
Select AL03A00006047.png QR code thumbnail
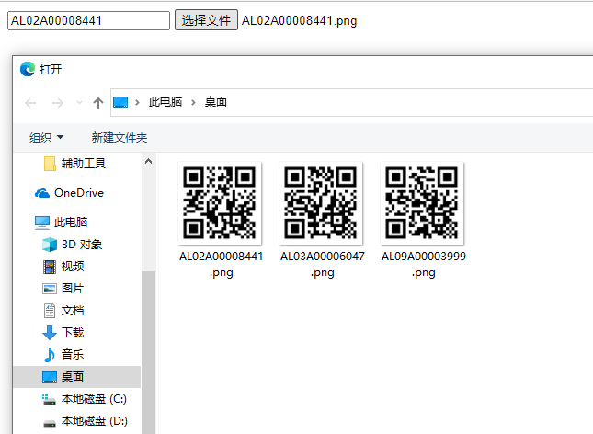321,203
